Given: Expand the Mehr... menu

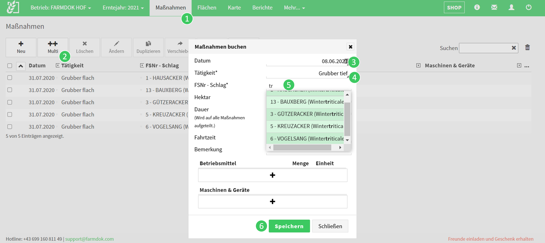Looking at the screenshot, I should (x=295, y=8).
